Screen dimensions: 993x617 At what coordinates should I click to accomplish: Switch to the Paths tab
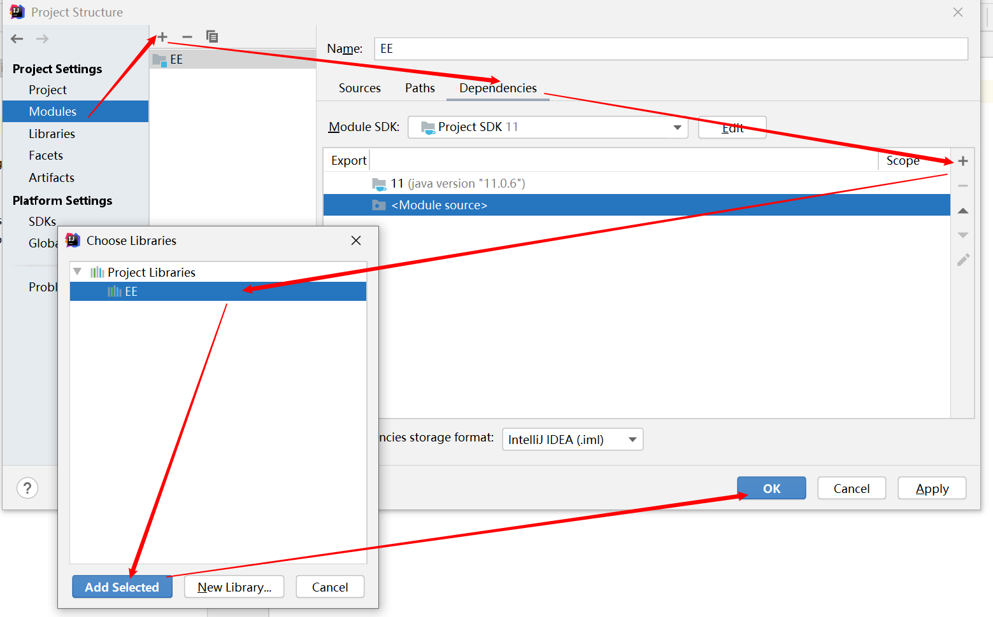point(420,88)
